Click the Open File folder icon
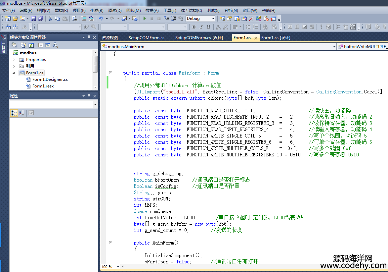 (x=15, y=19)
